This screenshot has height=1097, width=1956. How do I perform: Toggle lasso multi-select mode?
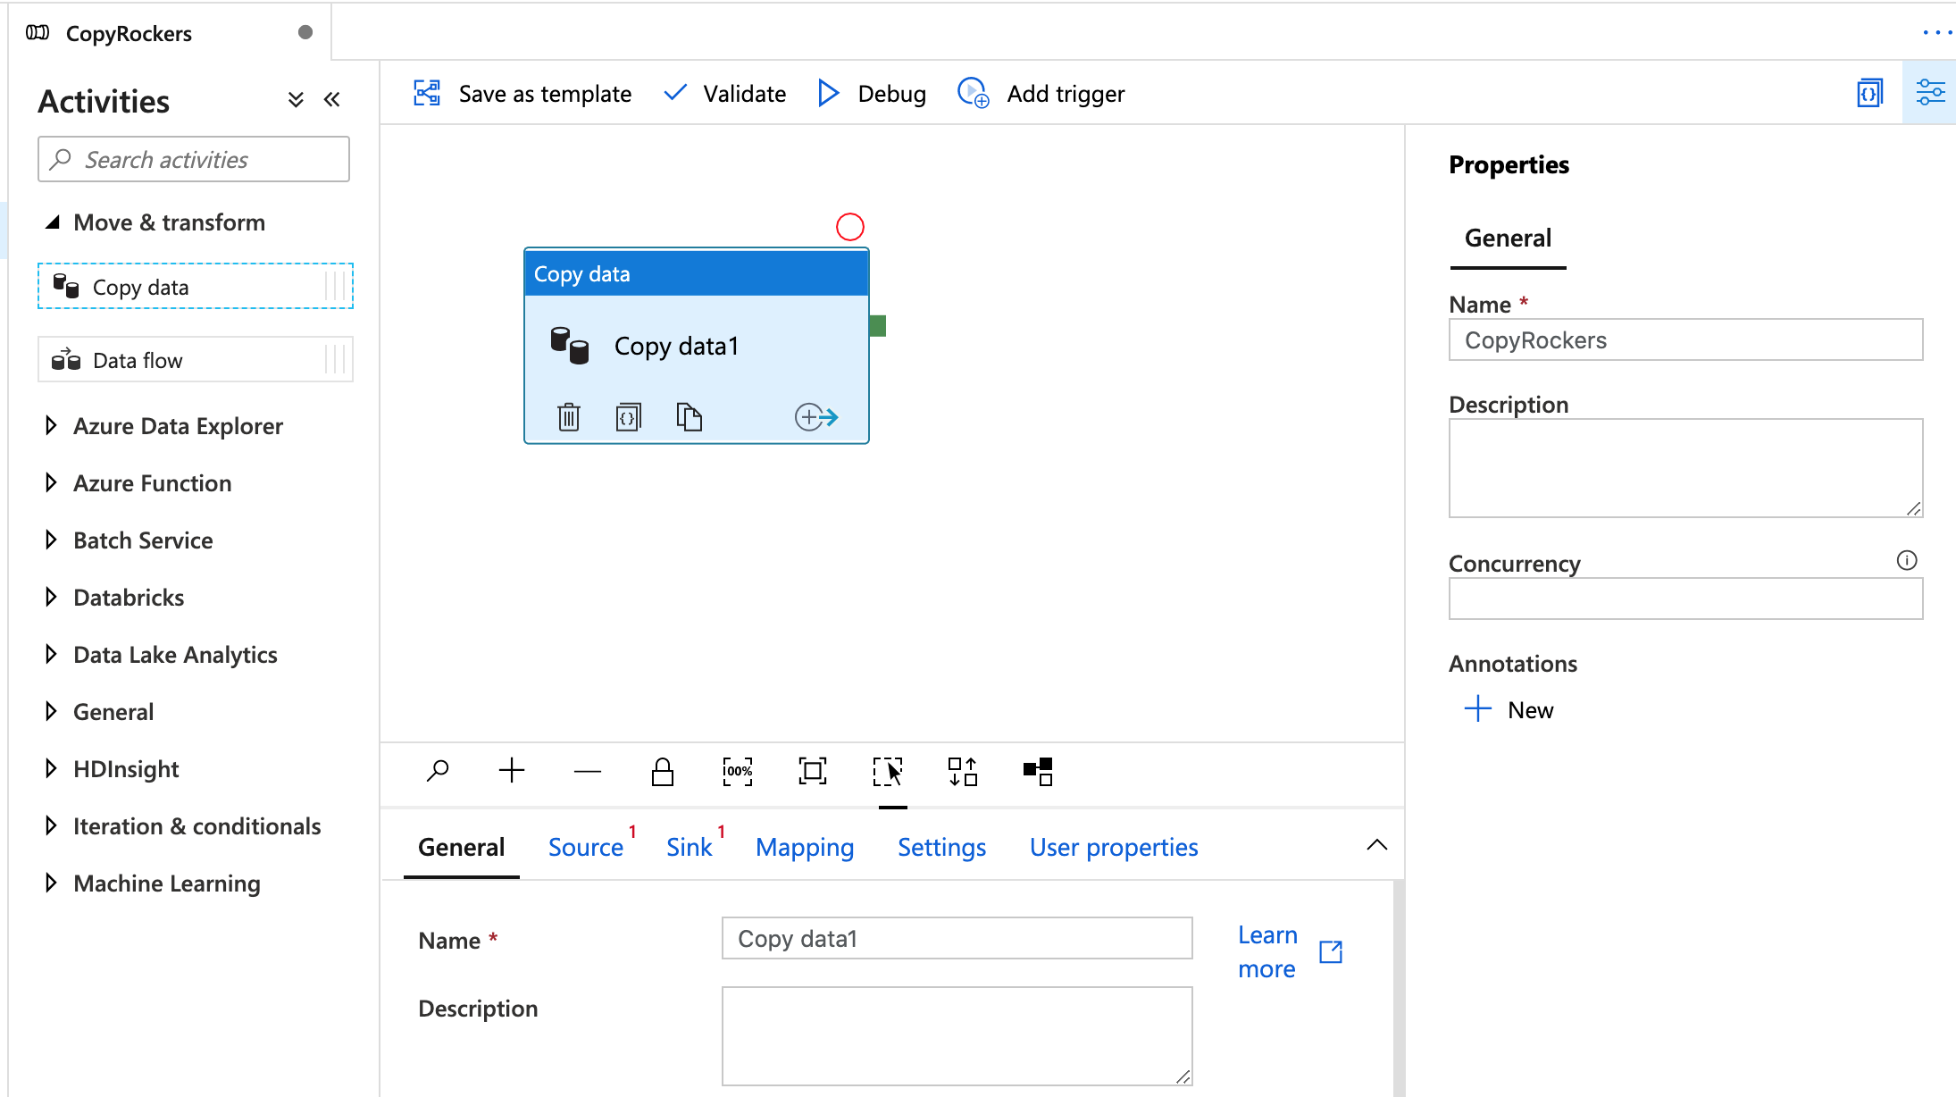point(888,771)
